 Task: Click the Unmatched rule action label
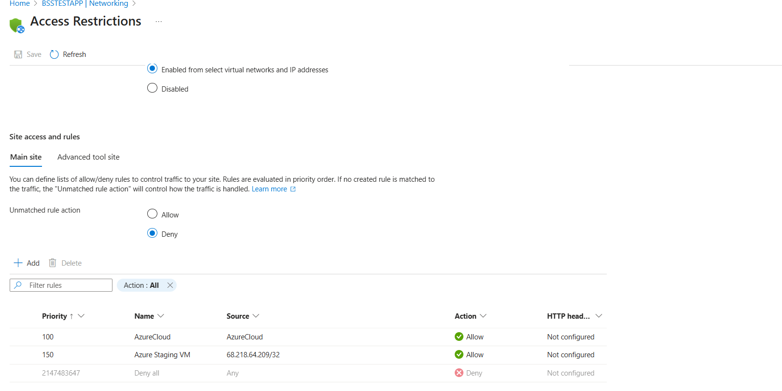click(45, 210)
